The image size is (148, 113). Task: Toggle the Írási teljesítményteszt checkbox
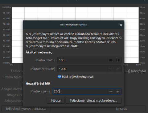(60, 77)
